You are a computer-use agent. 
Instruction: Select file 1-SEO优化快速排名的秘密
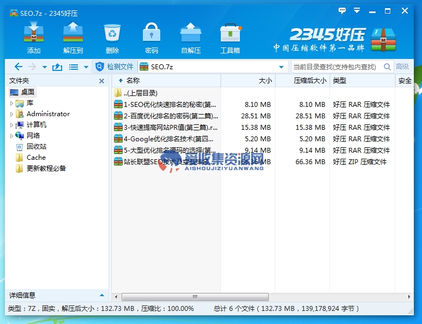coord(165,105)
